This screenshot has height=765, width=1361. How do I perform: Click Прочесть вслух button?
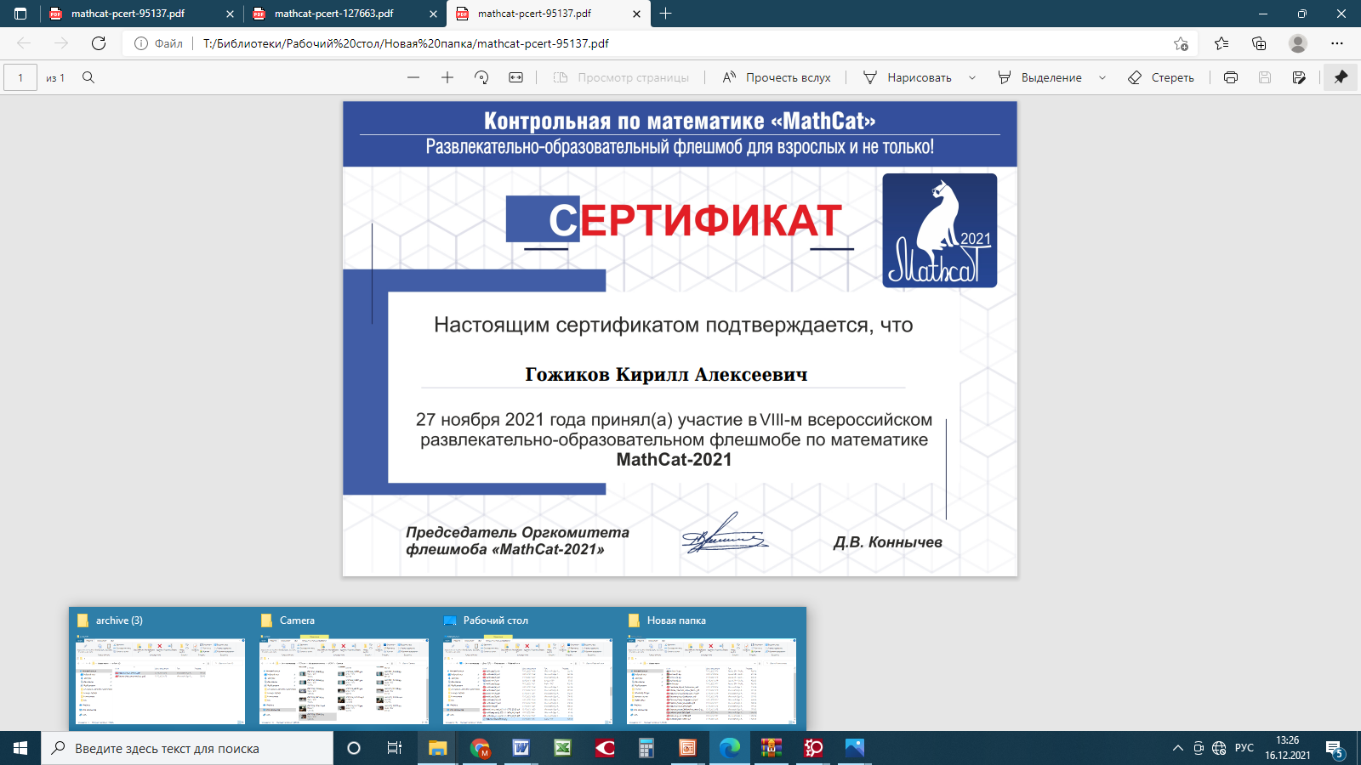(x=777, y=77)
